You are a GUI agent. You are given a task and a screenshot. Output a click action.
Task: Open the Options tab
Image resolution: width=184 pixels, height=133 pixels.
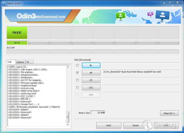20,62
